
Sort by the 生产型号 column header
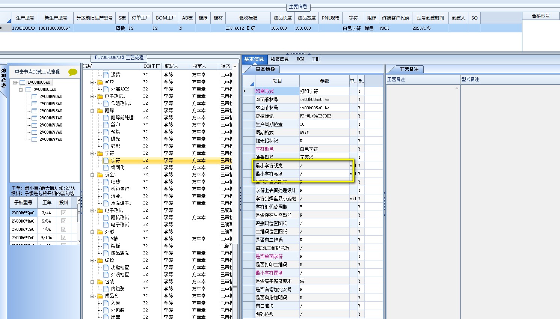[x=25, y=18]
